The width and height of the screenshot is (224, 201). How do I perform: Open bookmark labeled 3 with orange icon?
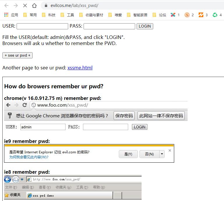203,15
